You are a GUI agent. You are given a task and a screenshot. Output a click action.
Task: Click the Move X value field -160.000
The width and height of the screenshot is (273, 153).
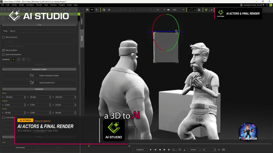point(14,97)
